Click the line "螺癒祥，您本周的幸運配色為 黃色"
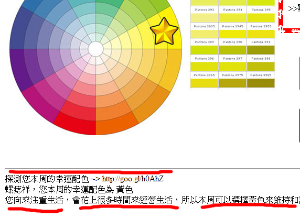The width and height of the screenshot is (300, 218). (69, 190)
